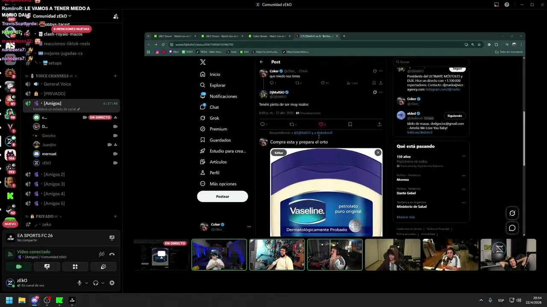547x307 pixels.
Task: Go back with the Post arrow
Action: point(262,62)
